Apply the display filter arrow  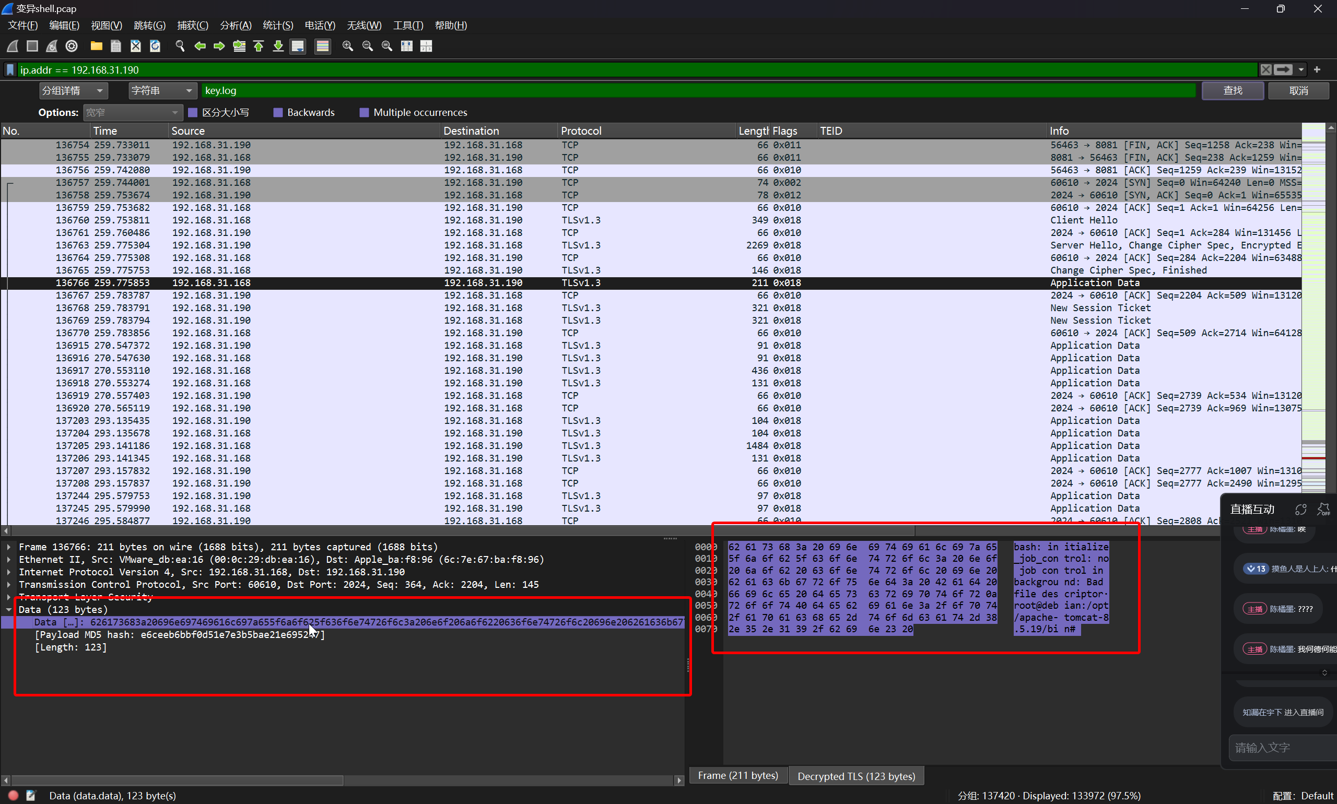pyautogui.click(x=1283, y=70)
